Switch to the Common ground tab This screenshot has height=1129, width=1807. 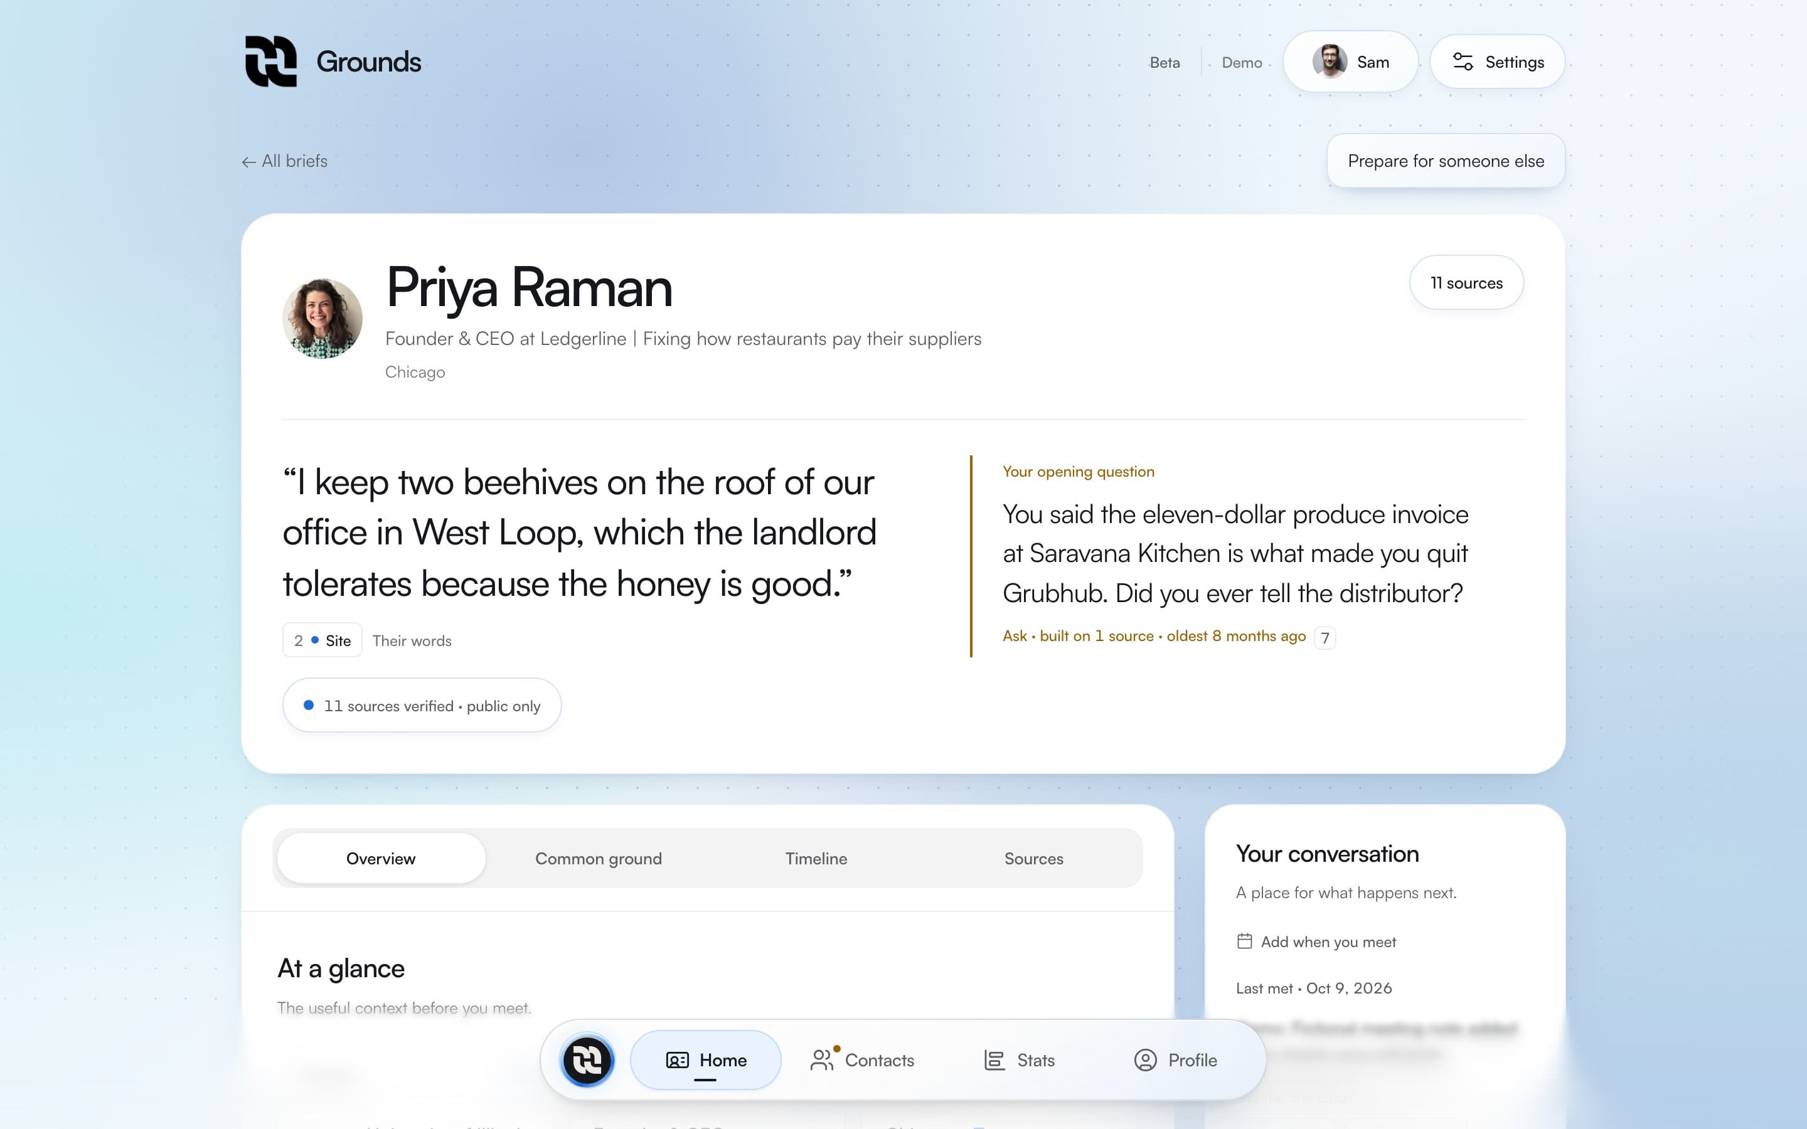598,858
